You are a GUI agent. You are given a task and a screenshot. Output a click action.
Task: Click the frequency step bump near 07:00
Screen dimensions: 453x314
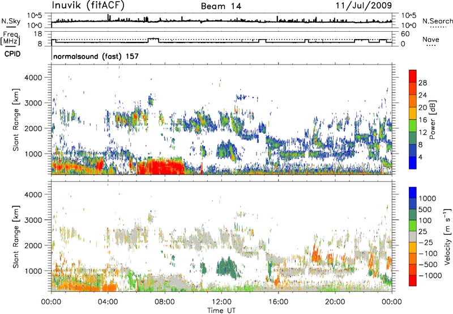(x=153, y=40)
